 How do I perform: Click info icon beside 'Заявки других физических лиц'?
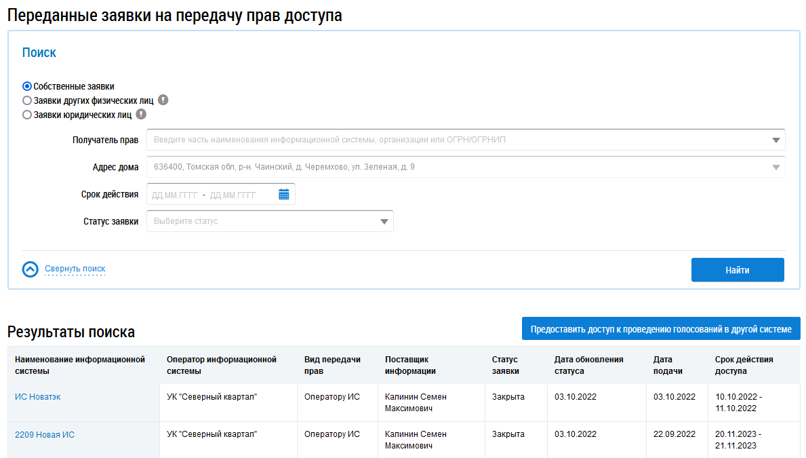(163, 100)
